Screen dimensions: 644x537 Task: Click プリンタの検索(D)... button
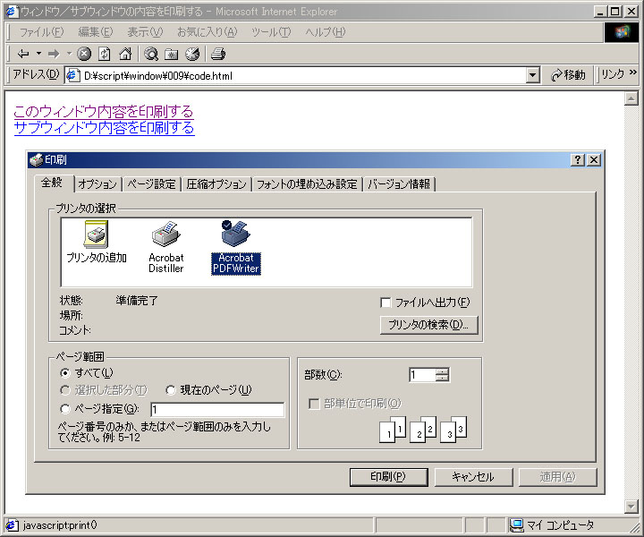click(x=428, y=325)
